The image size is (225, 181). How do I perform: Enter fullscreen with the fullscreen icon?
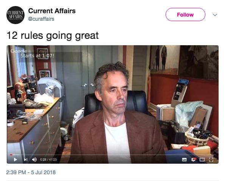pos(211,160)
